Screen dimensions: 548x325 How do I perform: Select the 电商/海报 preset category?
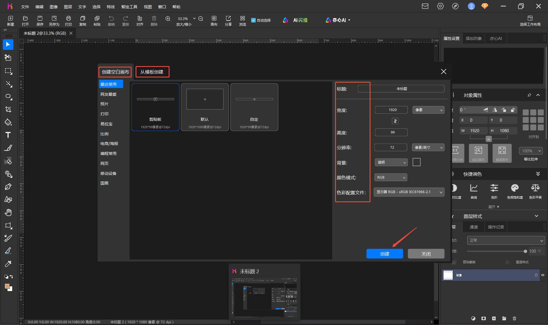pos(109,144)
